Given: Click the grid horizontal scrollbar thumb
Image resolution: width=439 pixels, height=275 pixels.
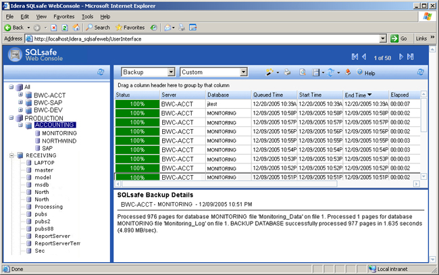Looking at the screenshot, I should click(230, 184).
